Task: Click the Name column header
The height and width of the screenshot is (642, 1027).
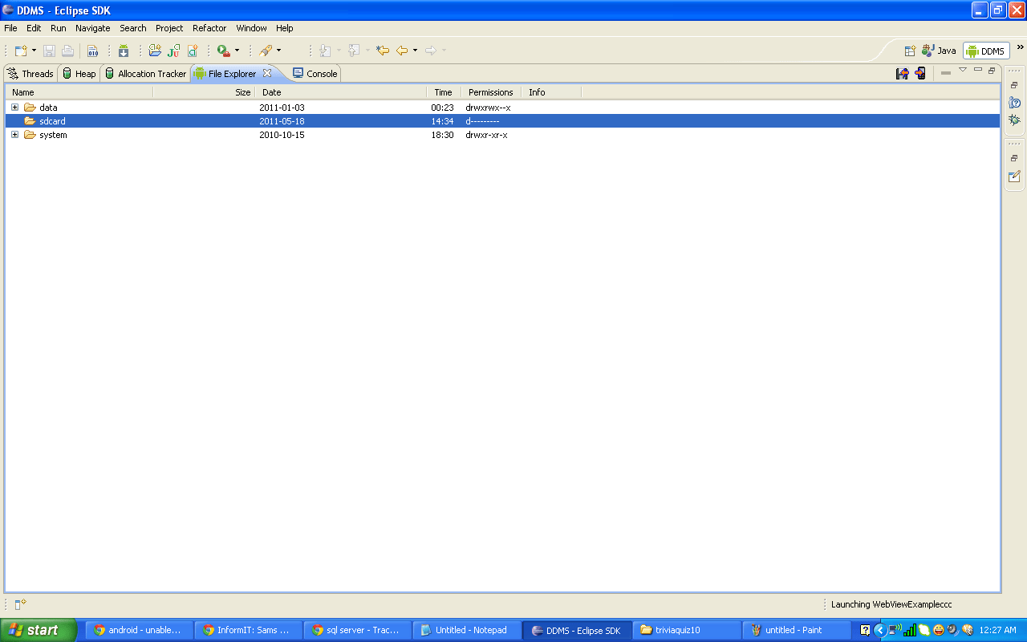Action: (79, 92)
